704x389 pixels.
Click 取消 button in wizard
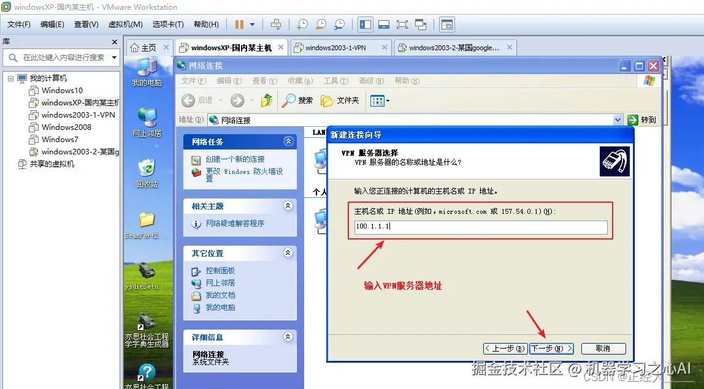tap(603, 349)
